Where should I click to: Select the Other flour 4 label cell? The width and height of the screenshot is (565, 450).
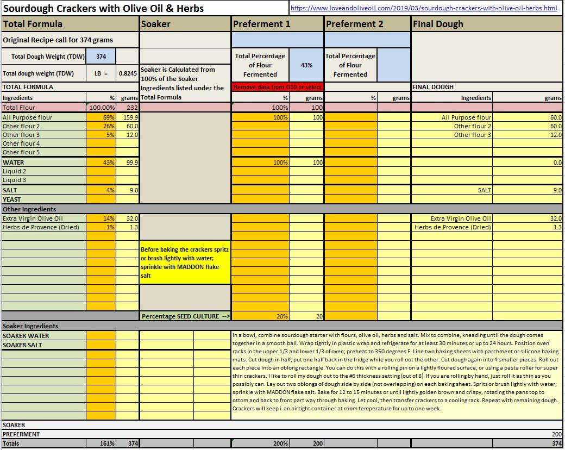click(x=43, y=143)
